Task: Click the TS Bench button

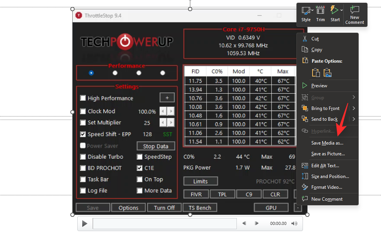Action: tap(200, 207)
